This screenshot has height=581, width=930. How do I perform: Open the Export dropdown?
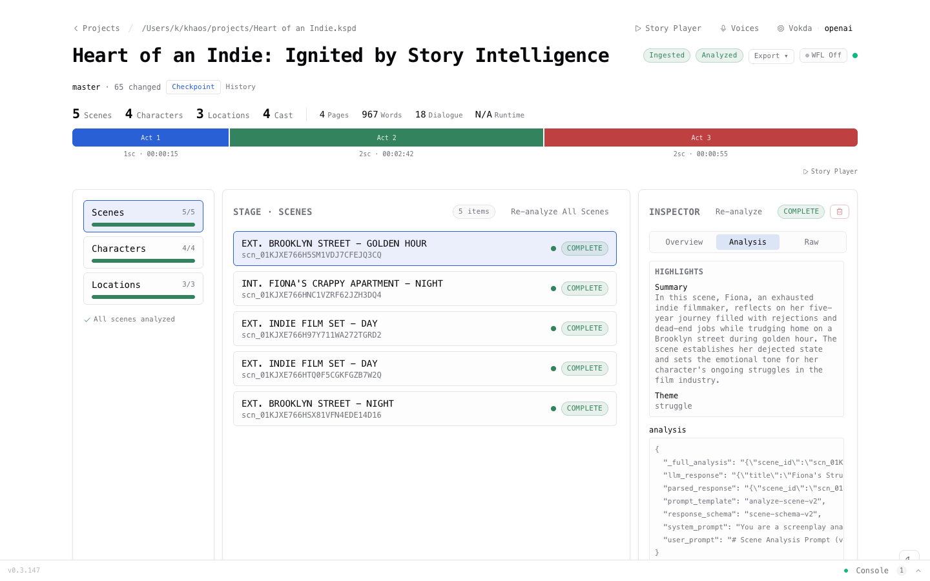(x=771, y=56)
